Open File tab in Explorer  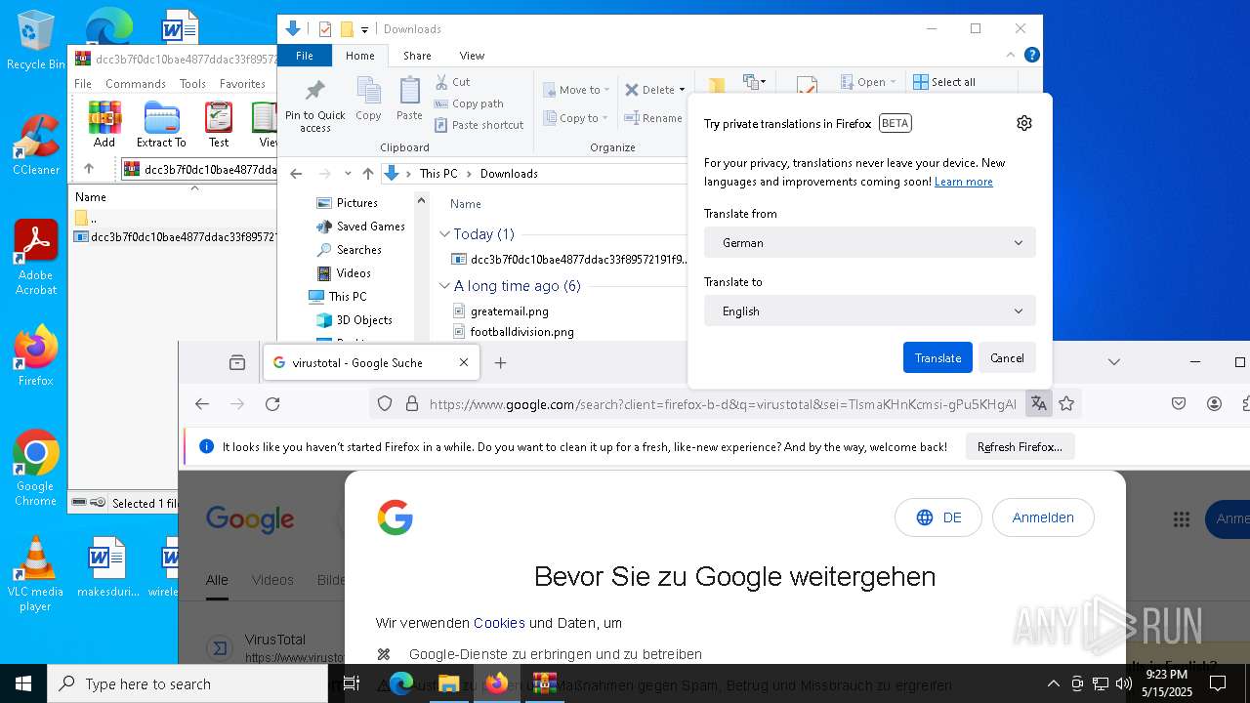pos(305,56)
